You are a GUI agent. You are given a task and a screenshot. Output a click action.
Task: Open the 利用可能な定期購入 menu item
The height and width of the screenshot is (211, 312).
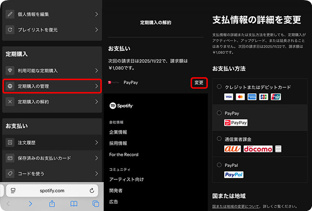point(52,70)
